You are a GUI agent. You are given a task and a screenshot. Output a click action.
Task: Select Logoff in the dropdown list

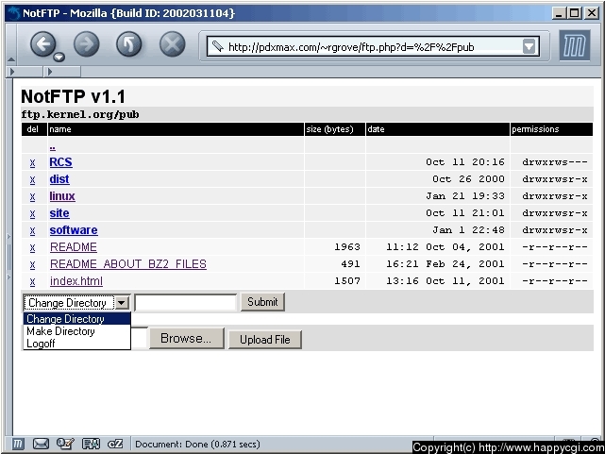77,344
